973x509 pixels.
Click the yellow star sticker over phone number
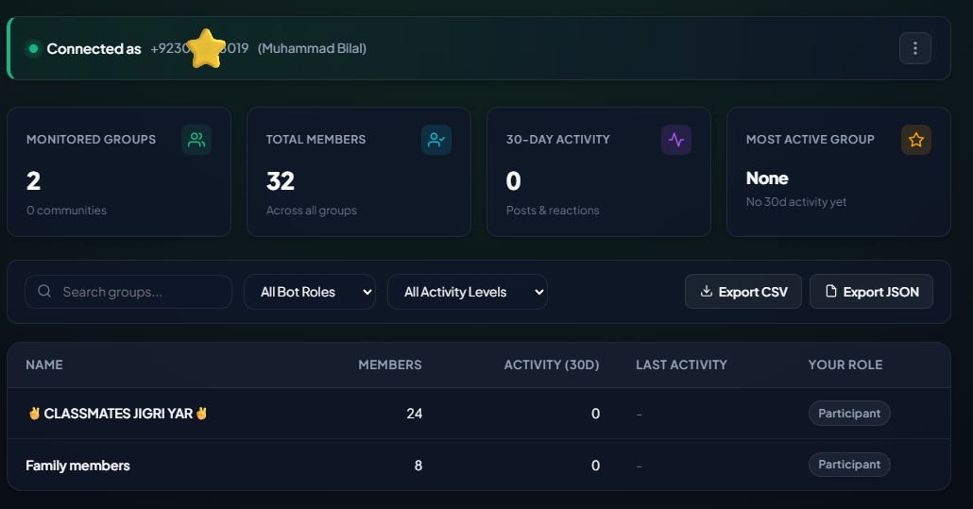pos(205,48)
